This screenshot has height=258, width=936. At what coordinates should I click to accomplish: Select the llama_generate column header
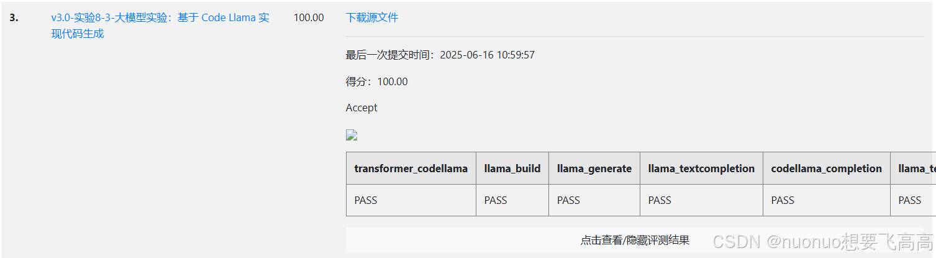click(594, 168)
